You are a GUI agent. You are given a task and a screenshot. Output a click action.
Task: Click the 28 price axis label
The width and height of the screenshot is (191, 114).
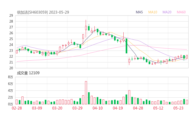(x=11, y=22)
